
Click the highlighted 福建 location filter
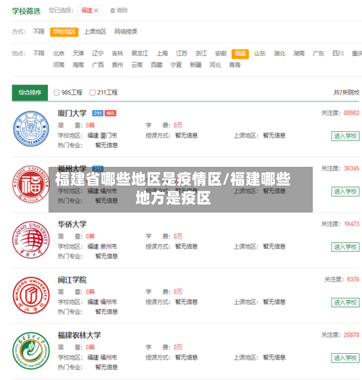(x=240, y=54)
